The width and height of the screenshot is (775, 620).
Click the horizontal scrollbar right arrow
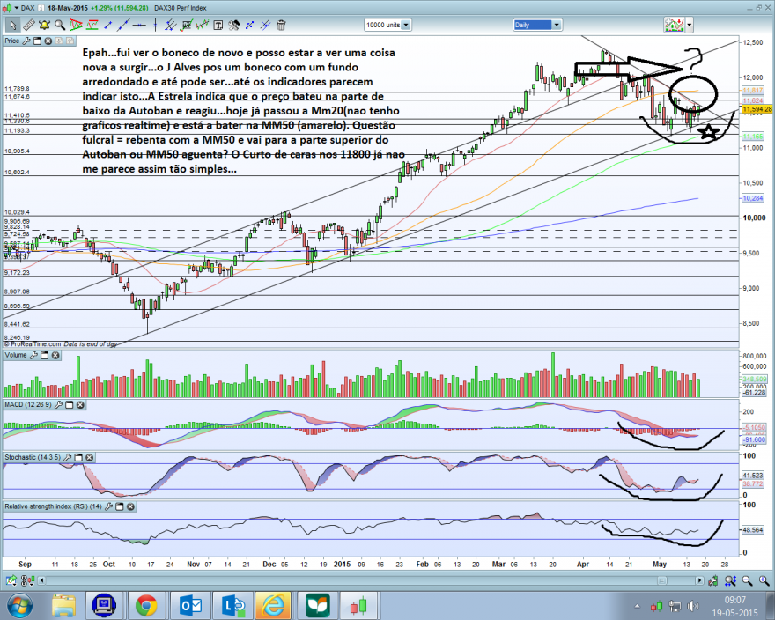[x=699, y=580]
